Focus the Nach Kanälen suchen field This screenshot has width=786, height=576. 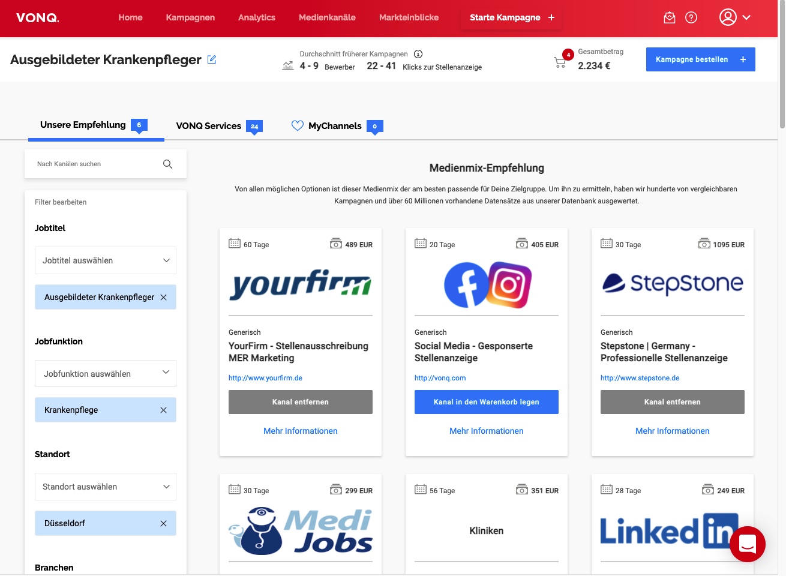(x=106, y=164)
